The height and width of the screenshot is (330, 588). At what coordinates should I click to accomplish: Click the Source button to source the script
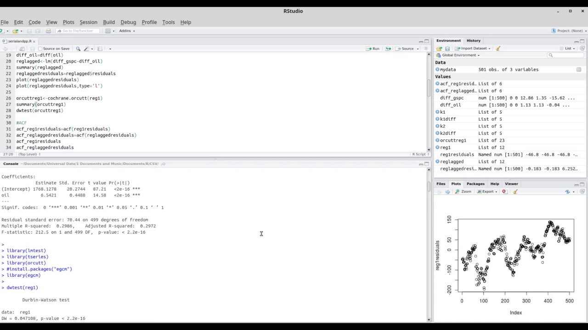click(405, 49)
